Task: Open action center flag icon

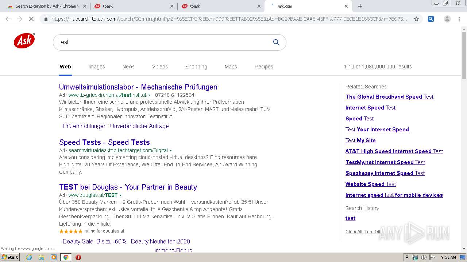Action: point(432,257)
